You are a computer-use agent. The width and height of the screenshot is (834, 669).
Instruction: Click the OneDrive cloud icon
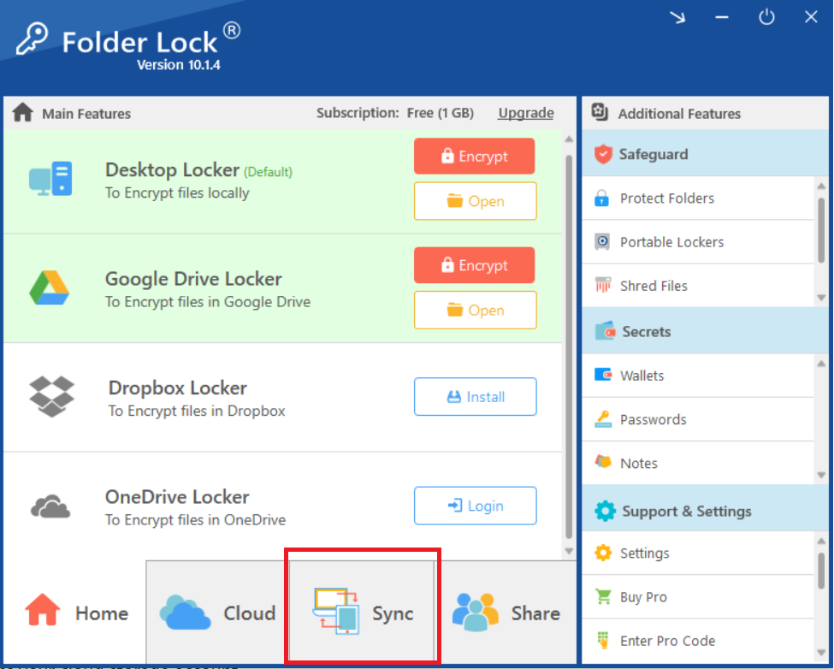click(50, 506)
